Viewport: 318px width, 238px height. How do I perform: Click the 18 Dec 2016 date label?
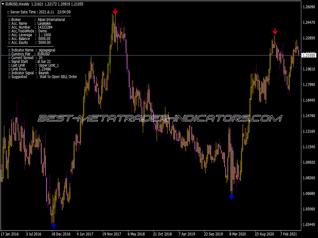61,234
